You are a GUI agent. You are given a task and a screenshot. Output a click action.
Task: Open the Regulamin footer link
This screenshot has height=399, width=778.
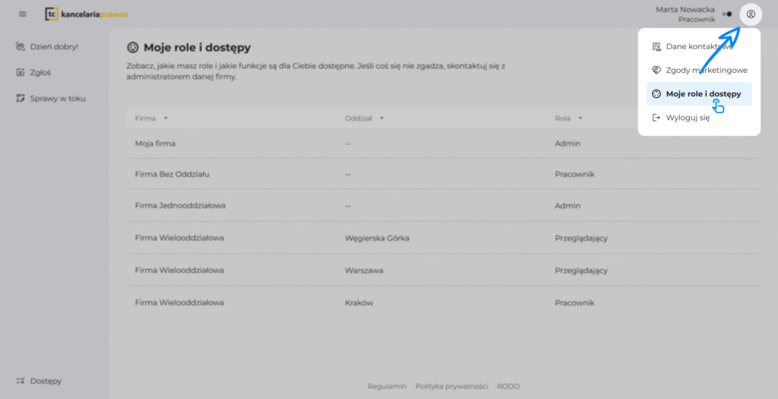[x=387, y=386]
